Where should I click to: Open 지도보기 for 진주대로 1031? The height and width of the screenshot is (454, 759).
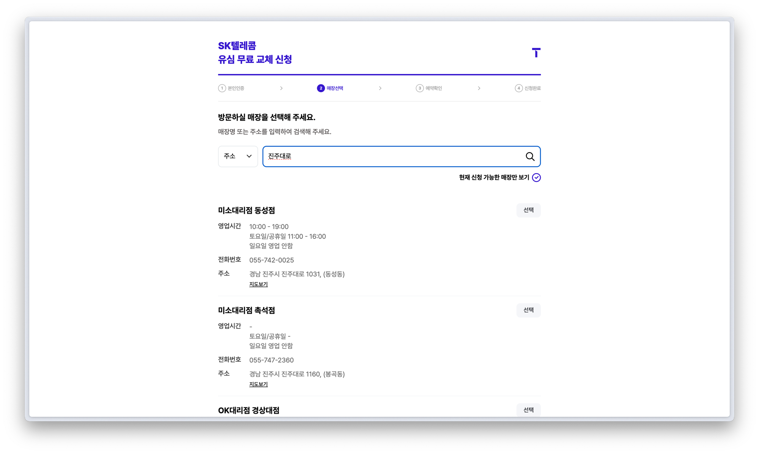(x=258, y=284)
